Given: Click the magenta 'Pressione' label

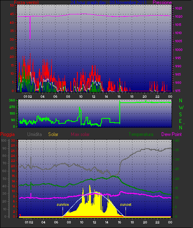Looking at the screenshot, I should tap(162, 2).
